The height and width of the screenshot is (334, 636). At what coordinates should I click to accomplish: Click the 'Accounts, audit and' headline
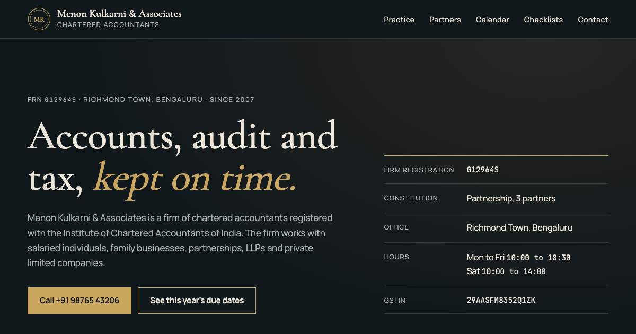183,136
